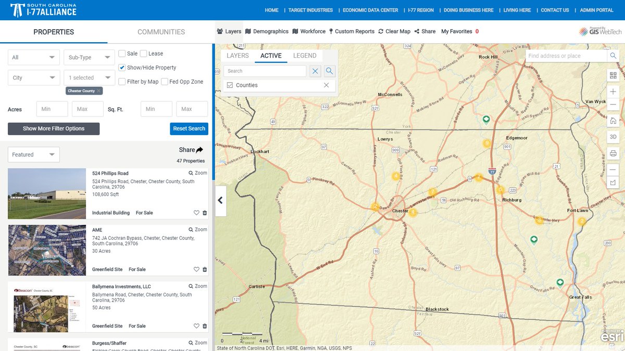Zoom to Ballymena Investments property
This screenshot has height=351, width=625.
tap(198, 286)
